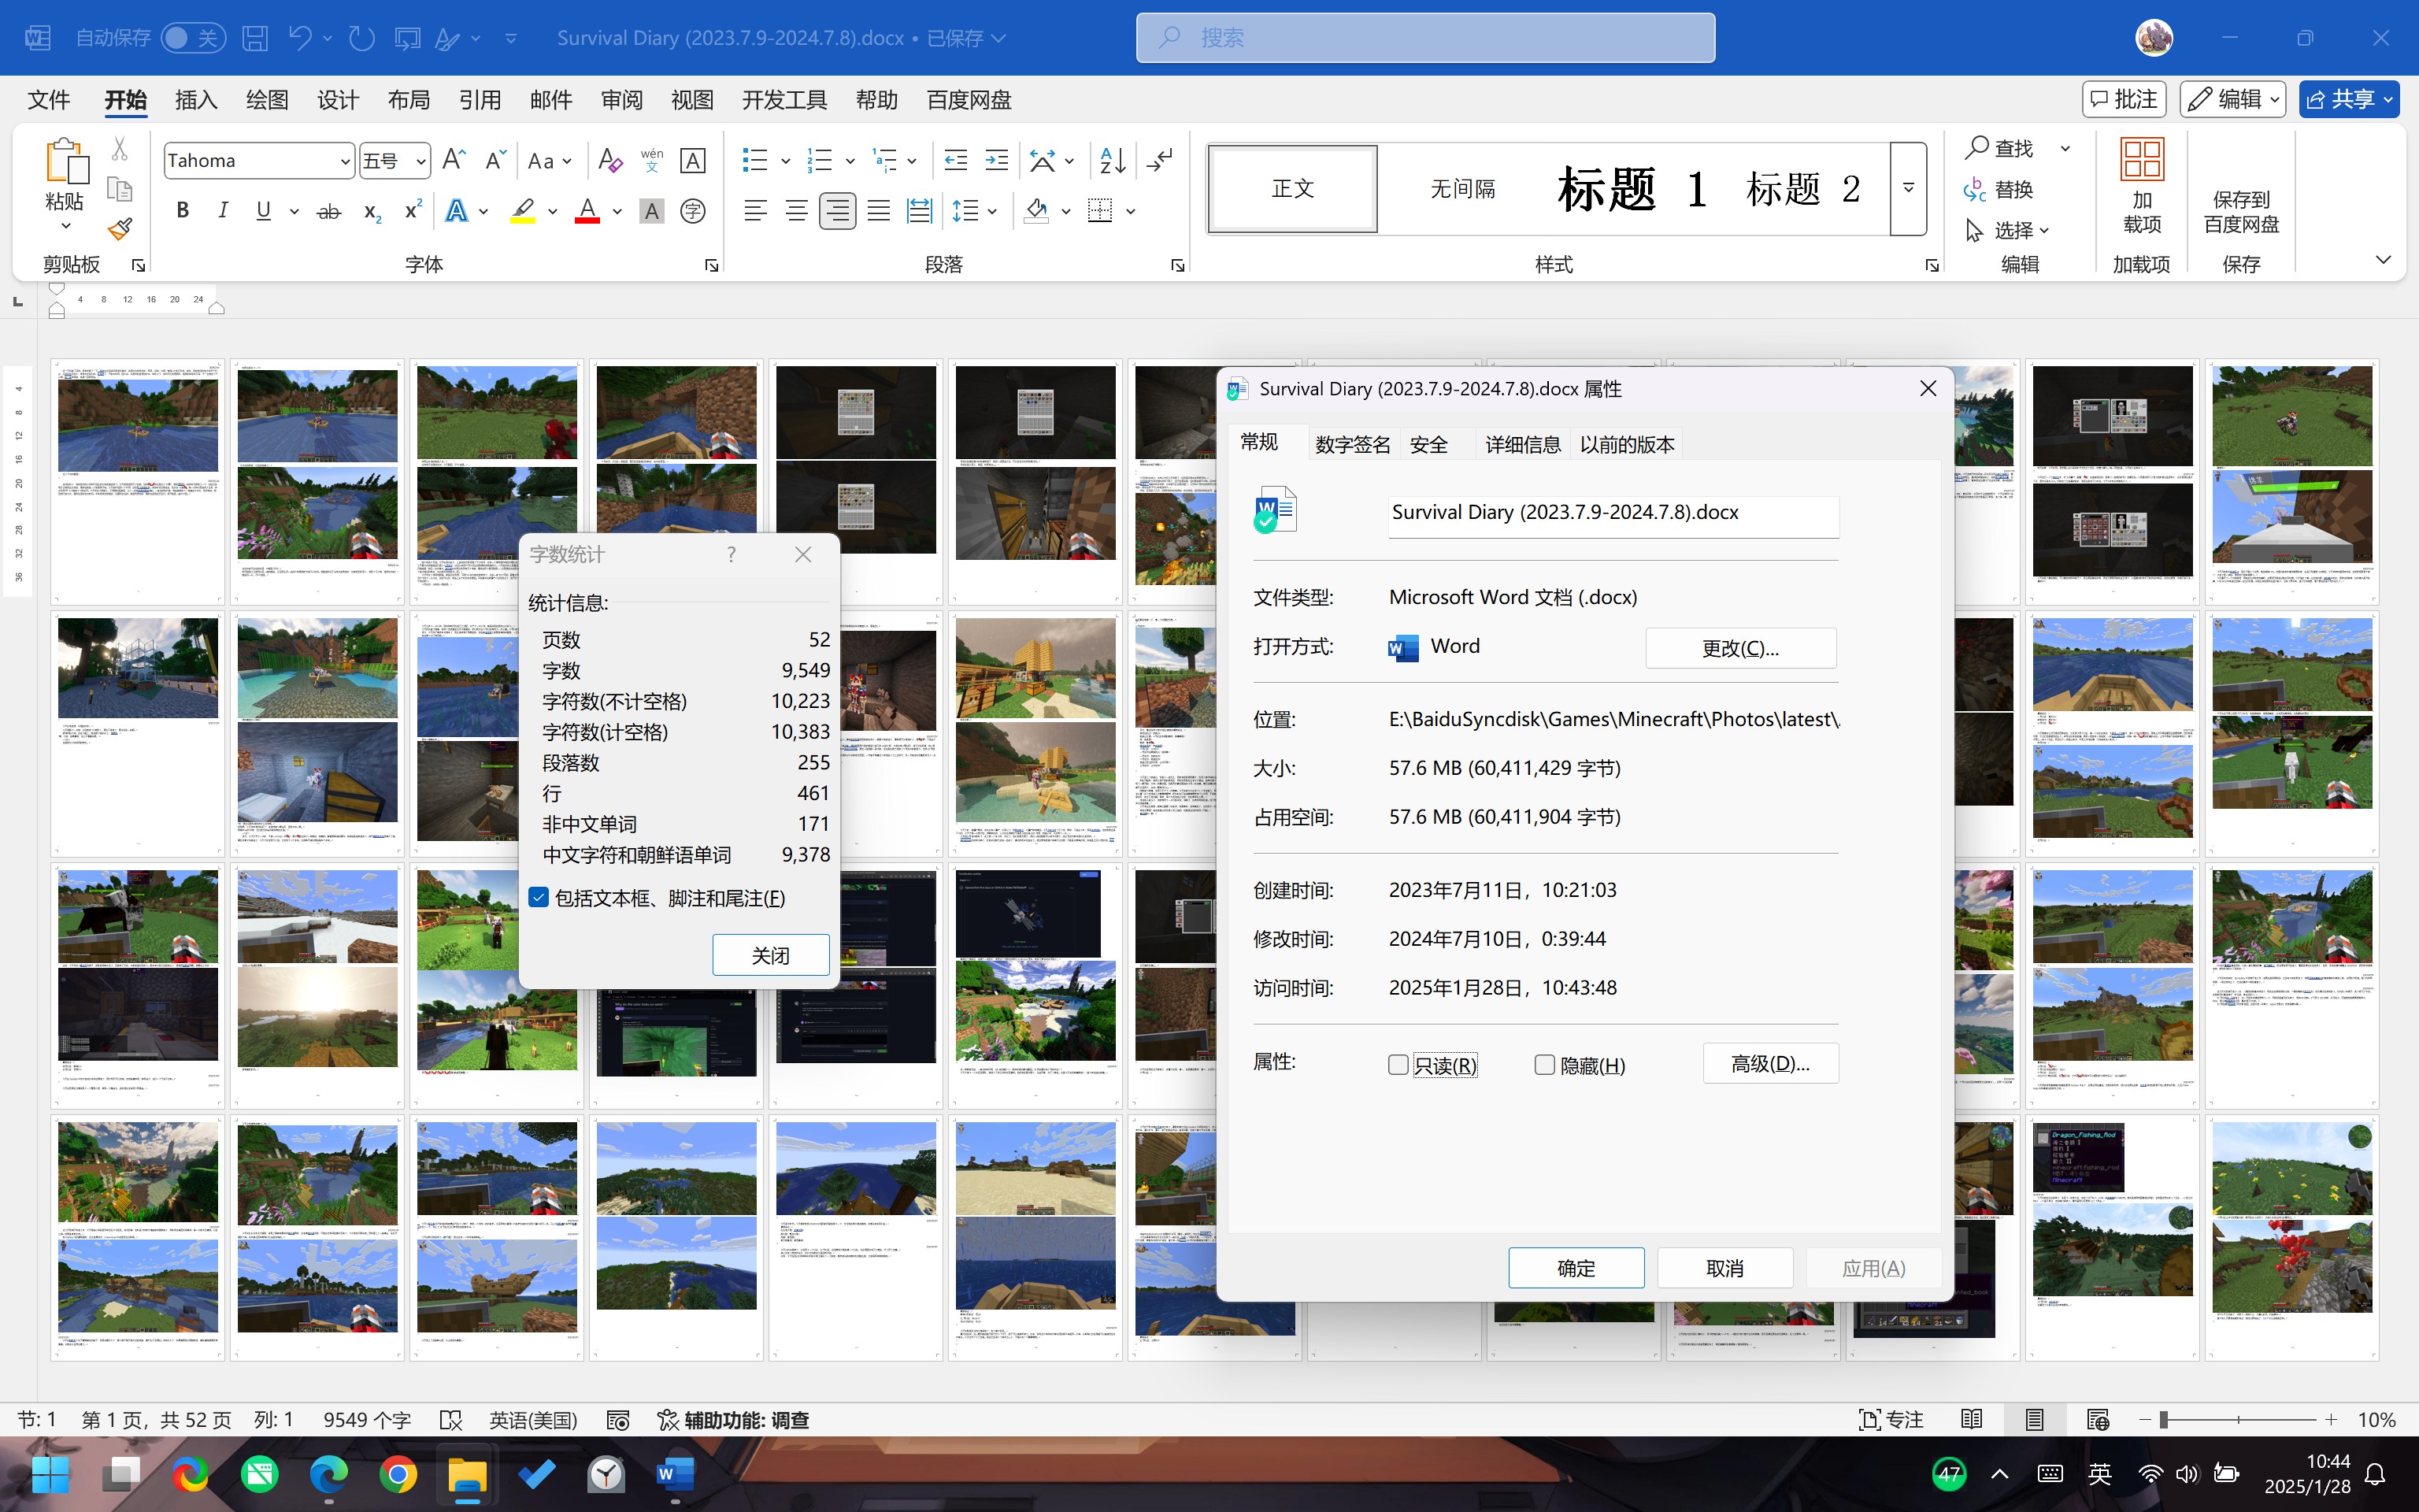Click the Load Add-ins icon
Image resolution: width=2419 pixels, height=1512 pixels.
[x=2142, y=186]
